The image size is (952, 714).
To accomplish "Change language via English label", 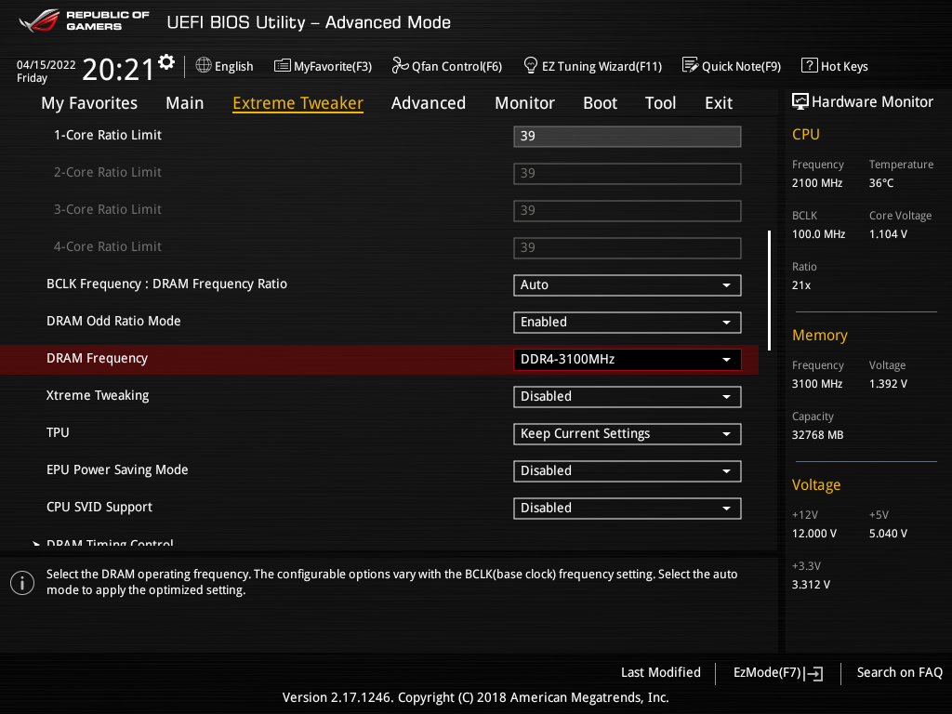I will [x=233, y=66].
